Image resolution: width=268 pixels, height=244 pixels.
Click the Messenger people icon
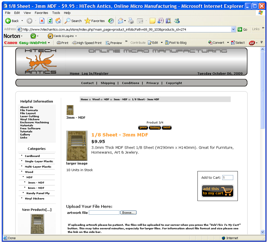177,21
